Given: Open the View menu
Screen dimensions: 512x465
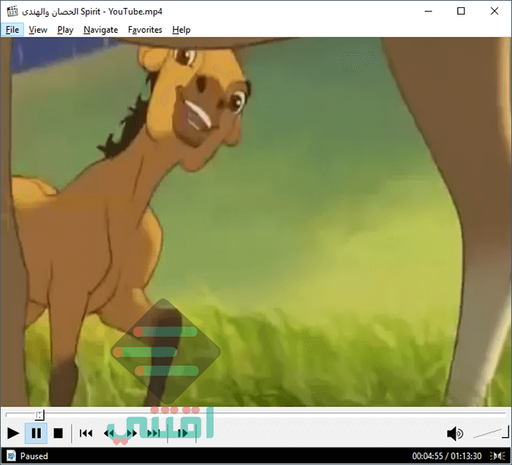Looking at the screenshot, I should 38,30.
